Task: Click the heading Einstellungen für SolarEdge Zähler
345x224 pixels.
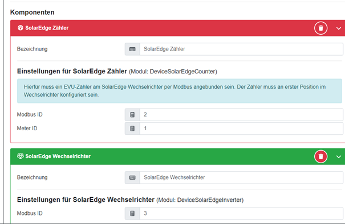Action: (72, 71)
